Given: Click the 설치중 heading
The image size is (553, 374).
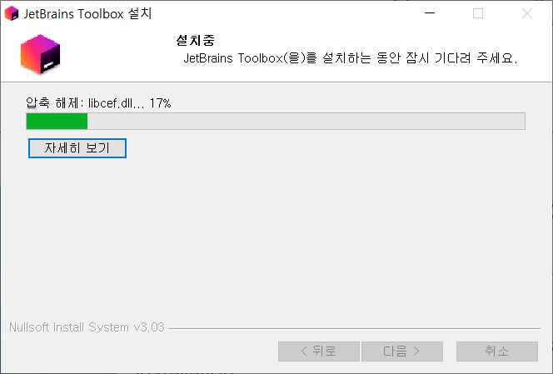Looking at the screenshot, I should point(195,40).
